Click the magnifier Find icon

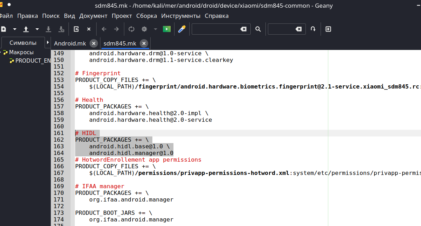258,29
